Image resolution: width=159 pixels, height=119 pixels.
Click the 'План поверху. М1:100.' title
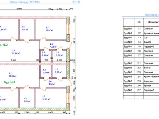25,2
